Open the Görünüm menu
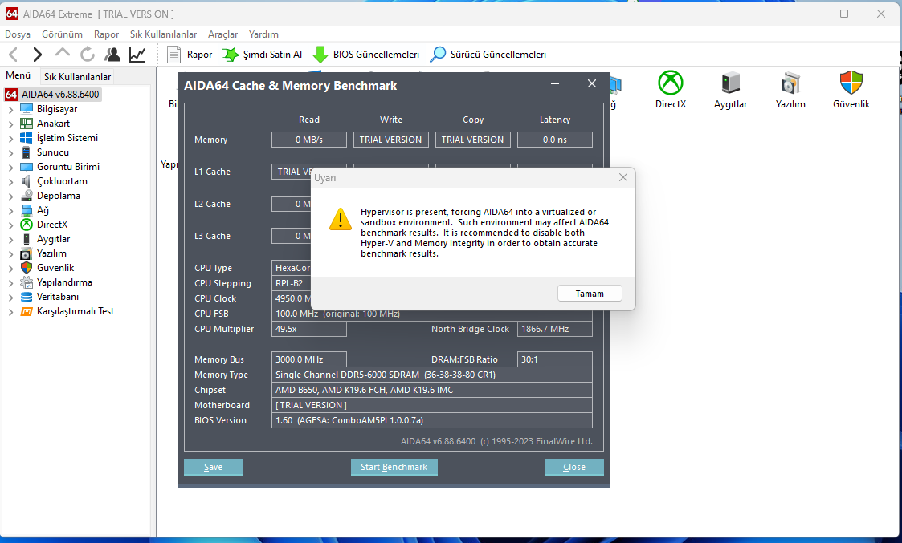Image resolution: width=902 pixels, height=543 pixels. pos(62,34)
